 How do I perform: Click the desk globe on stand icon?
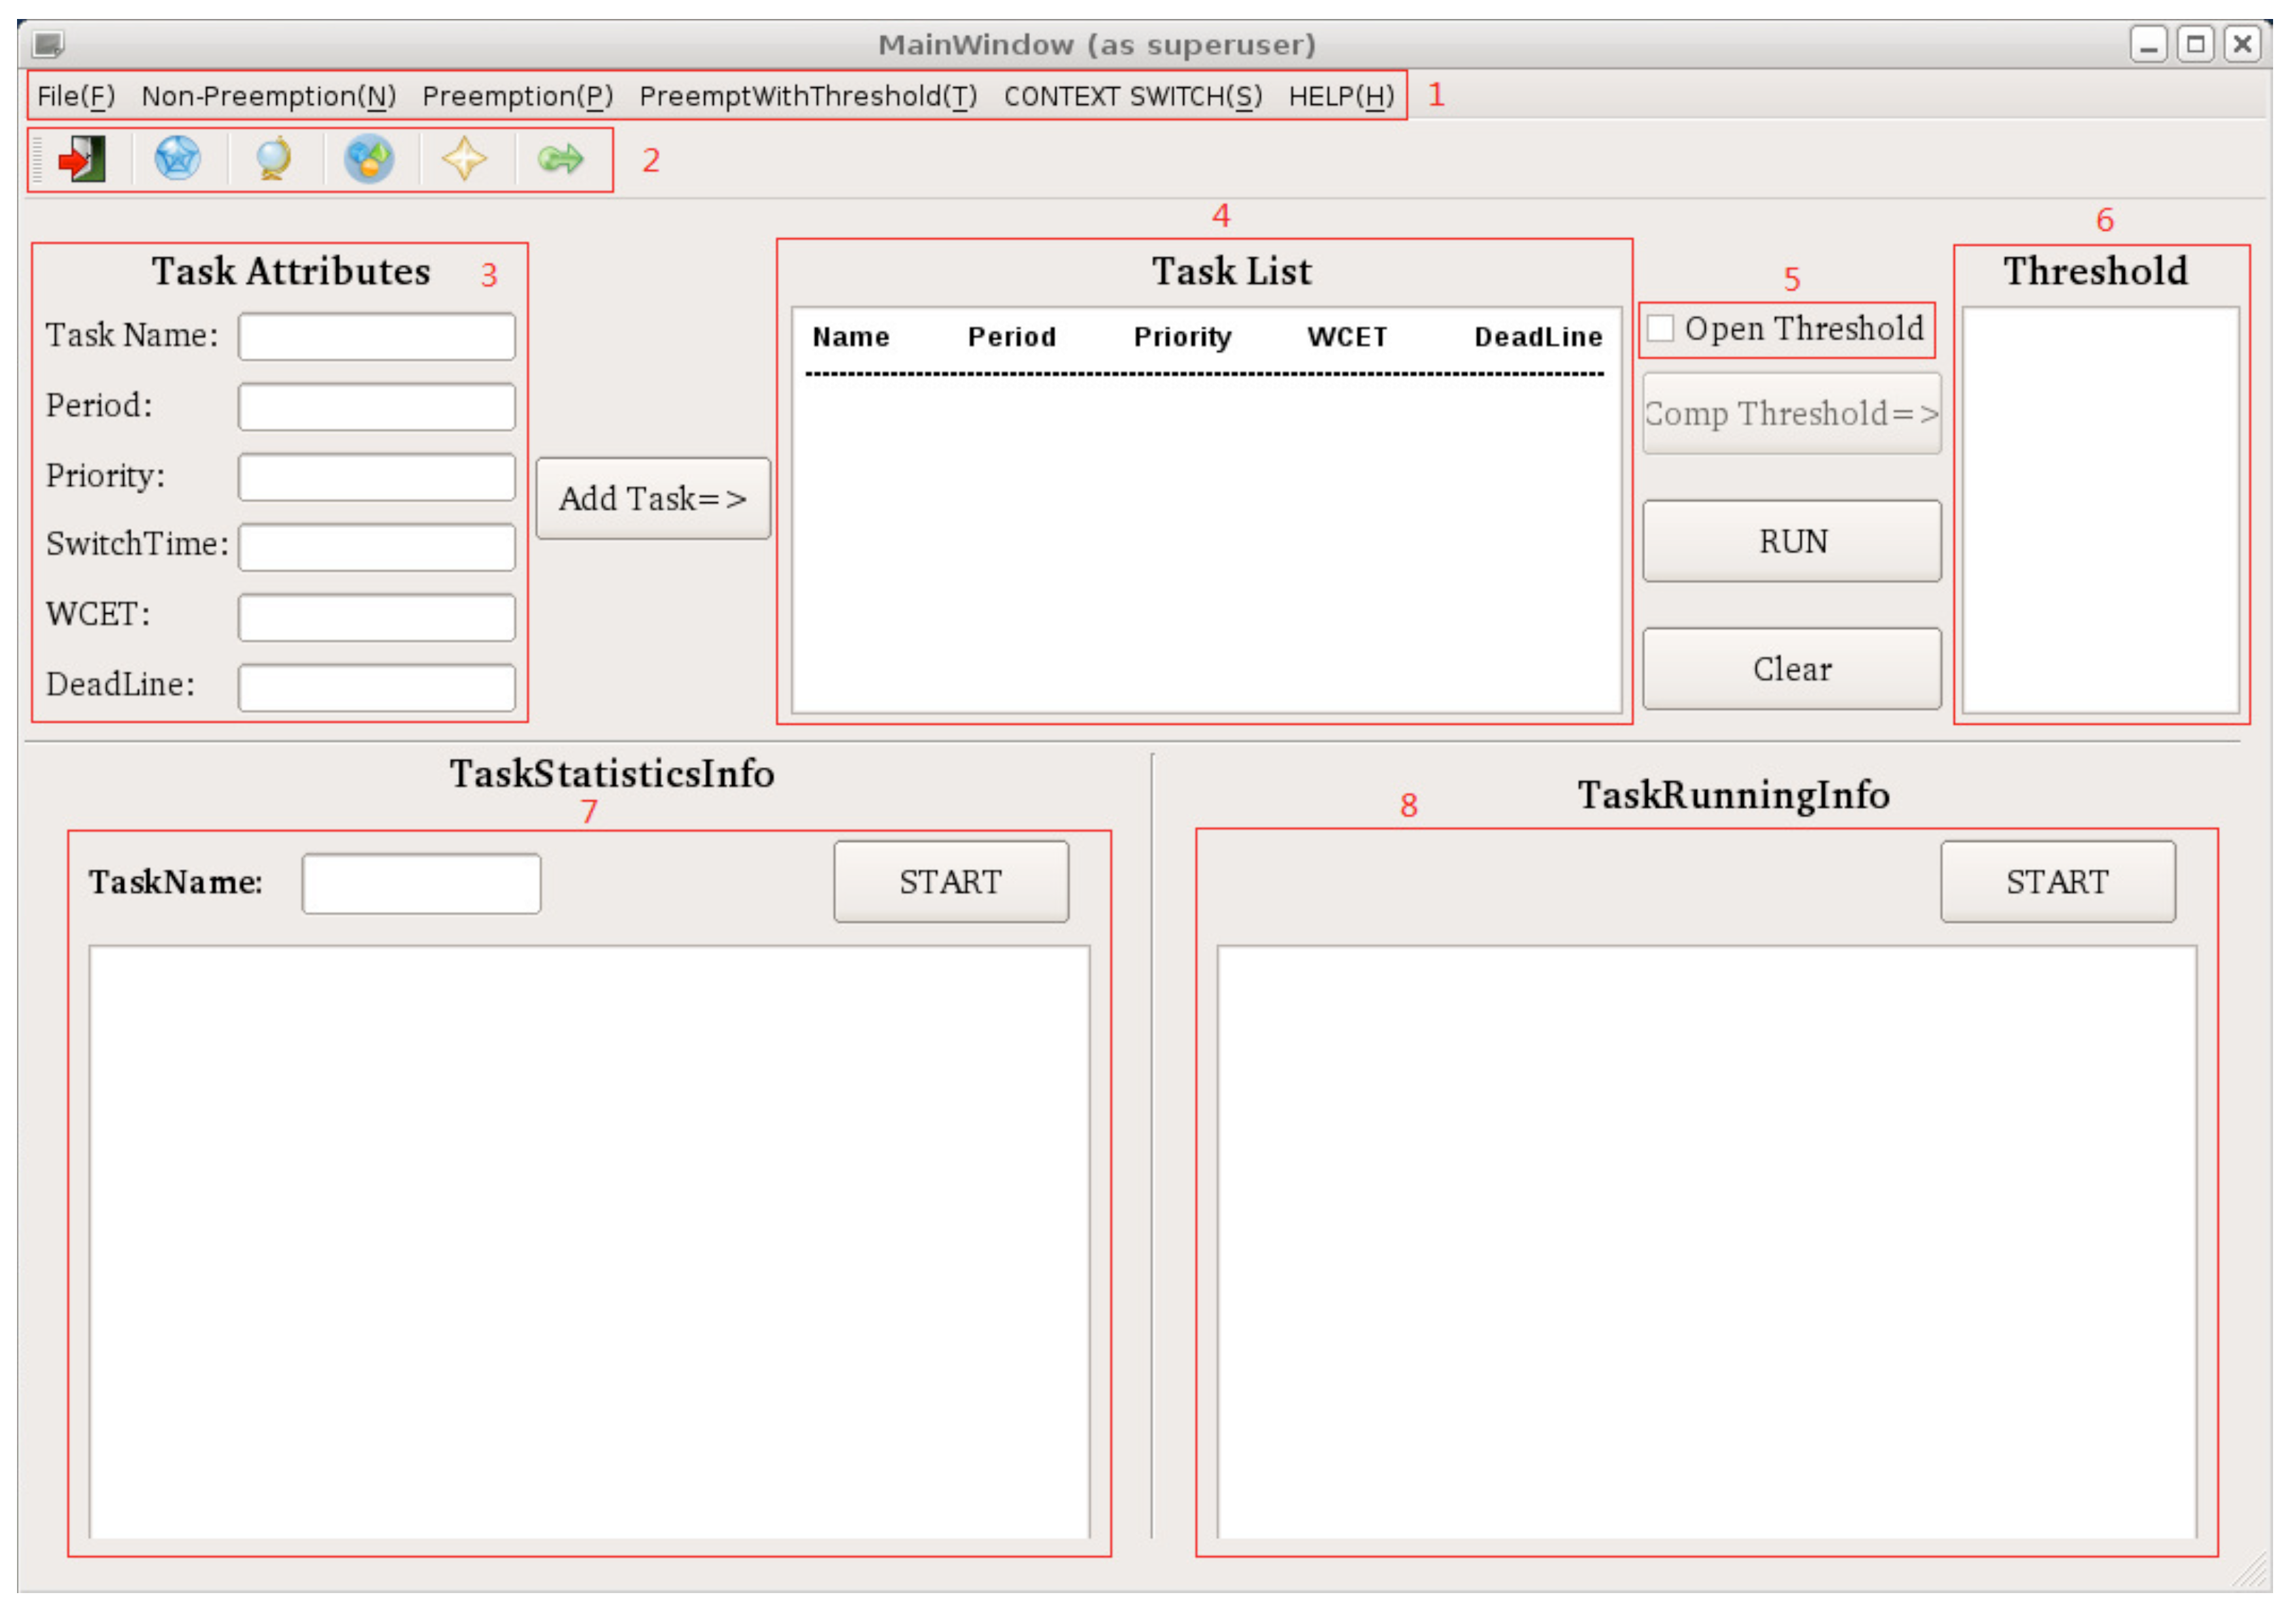[x=273, y=160]
